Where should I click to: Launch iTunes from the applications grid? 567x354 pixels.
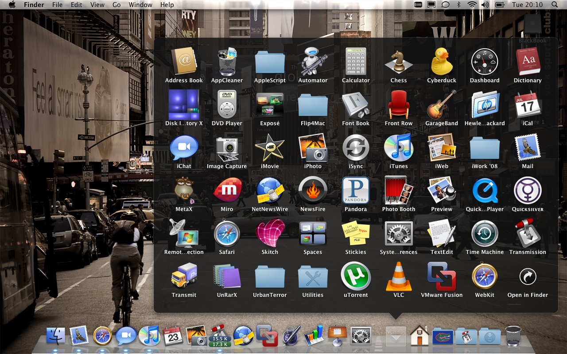click(x=399, y=147)
